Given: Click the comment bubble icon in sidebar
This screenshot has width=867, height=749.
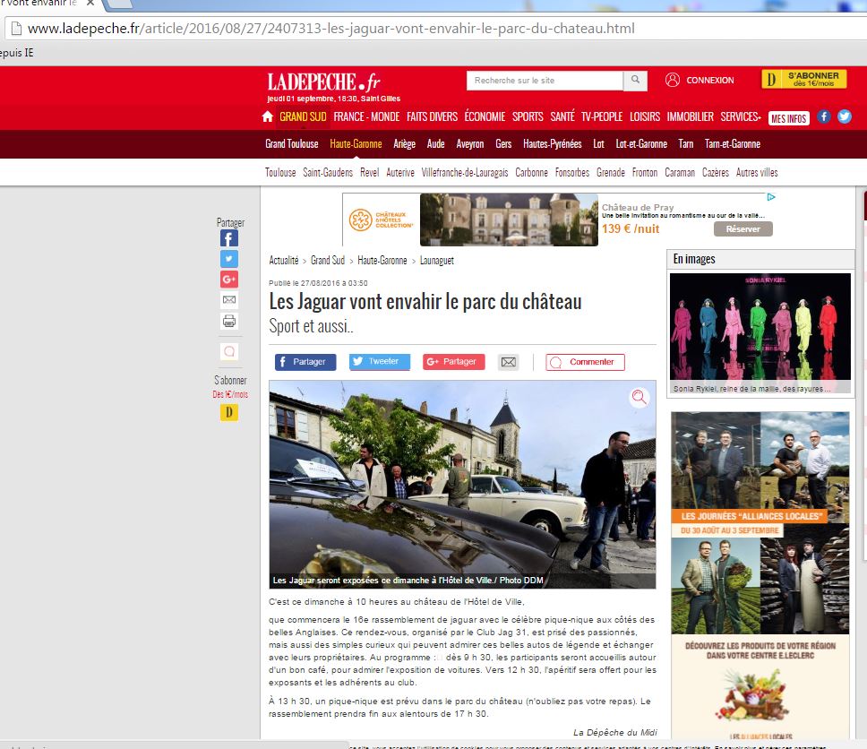Looking at the screenshot, I should [229, 351].
